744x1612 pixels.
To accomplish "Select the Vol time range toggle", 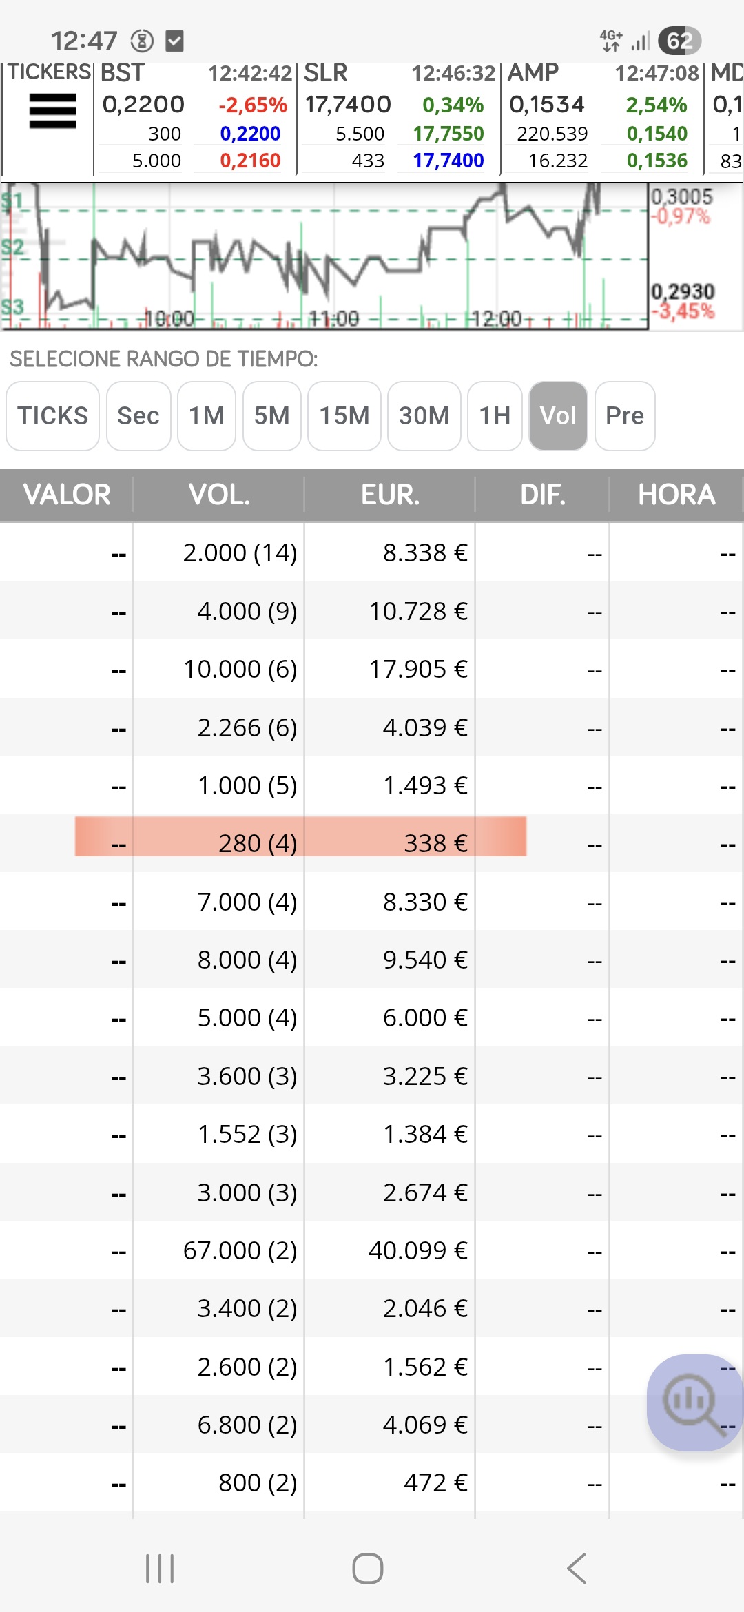I will click(x=558, y=416).
